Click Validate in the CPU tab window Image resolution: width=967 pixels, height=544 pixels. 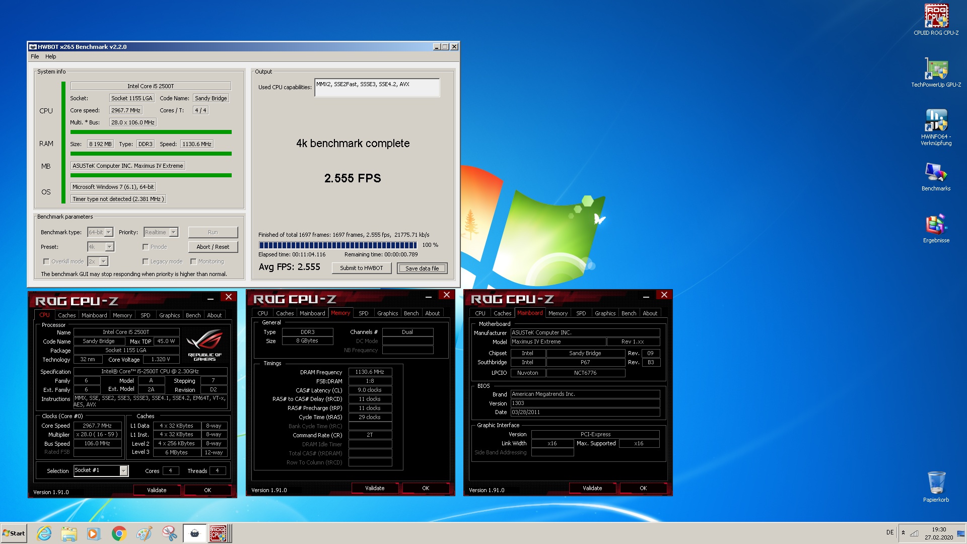157,490
